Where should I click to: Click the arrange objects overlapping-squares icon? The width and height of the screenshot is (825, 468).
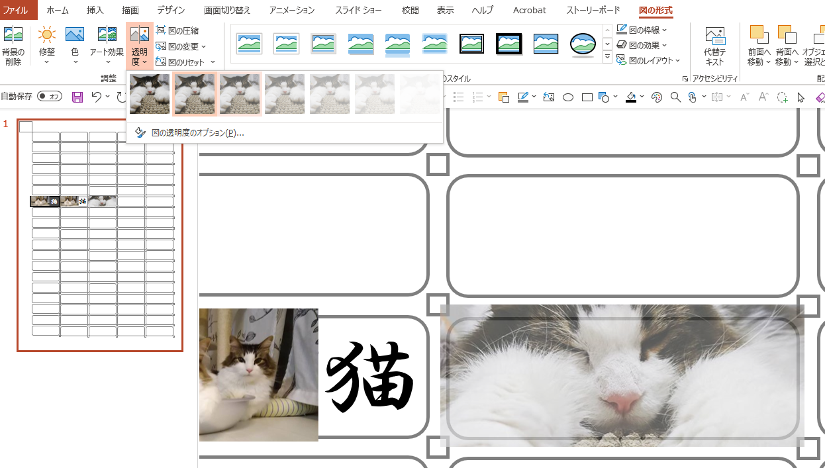coord(503,97)
